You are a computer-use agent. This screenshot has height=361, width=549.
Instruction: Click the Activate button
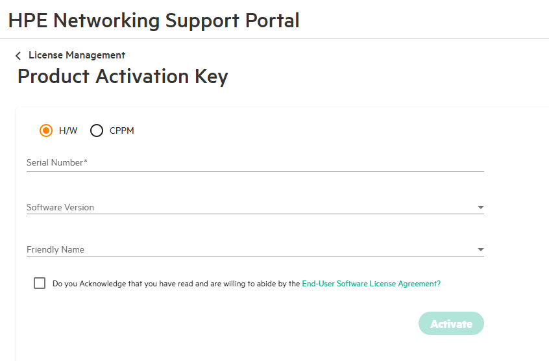coord(451,323)
